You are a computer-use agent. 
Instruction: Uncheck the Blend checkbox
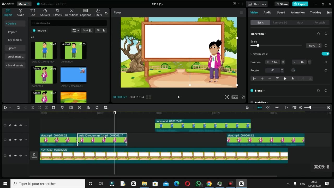click(x=252, y=91)
